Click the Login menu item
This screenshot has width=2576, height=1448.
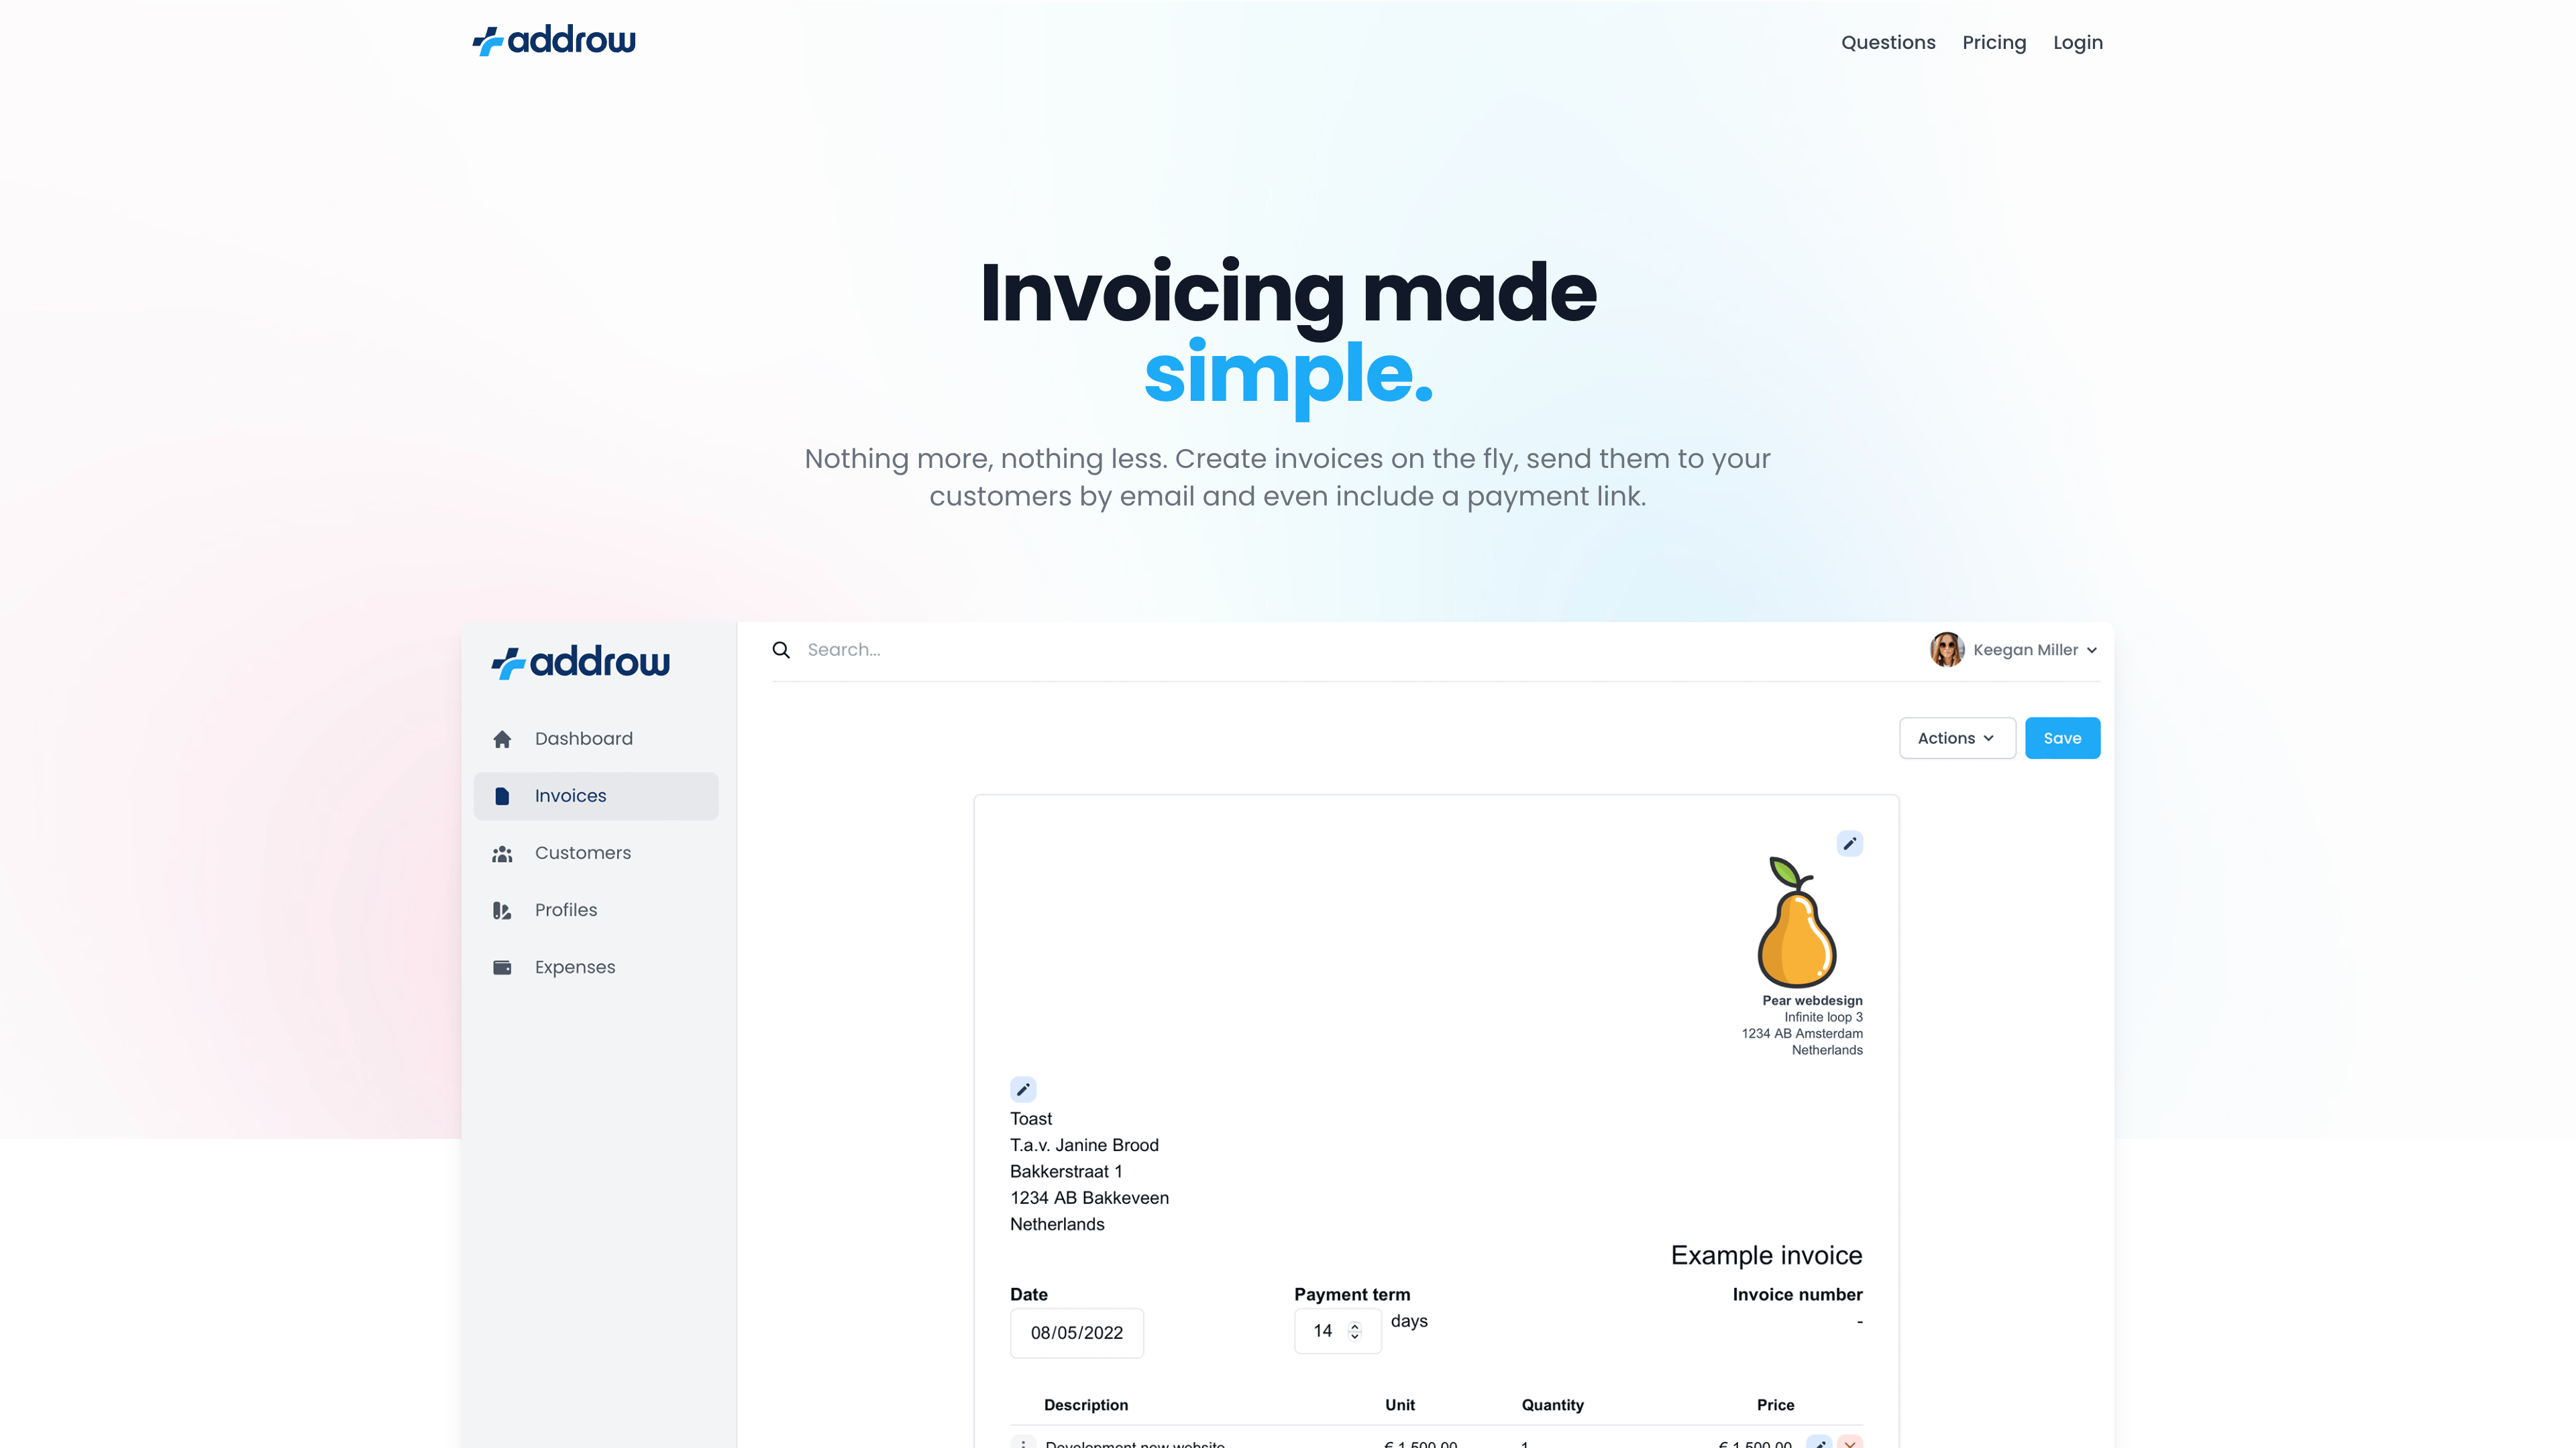point(2077,42)
